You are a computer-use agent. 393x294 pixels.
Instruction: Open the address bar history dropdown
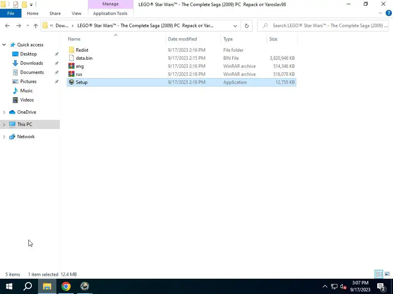235,26
